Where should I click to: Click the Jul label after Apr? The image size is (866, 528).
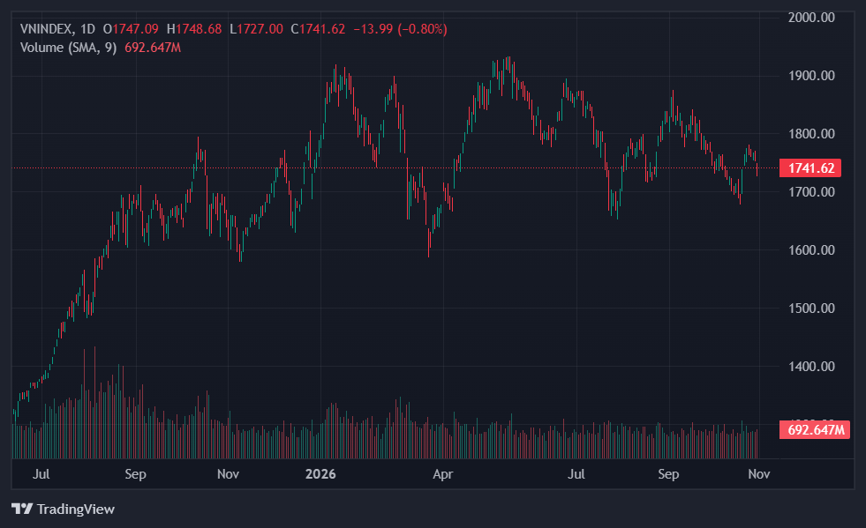click(576, 474)
